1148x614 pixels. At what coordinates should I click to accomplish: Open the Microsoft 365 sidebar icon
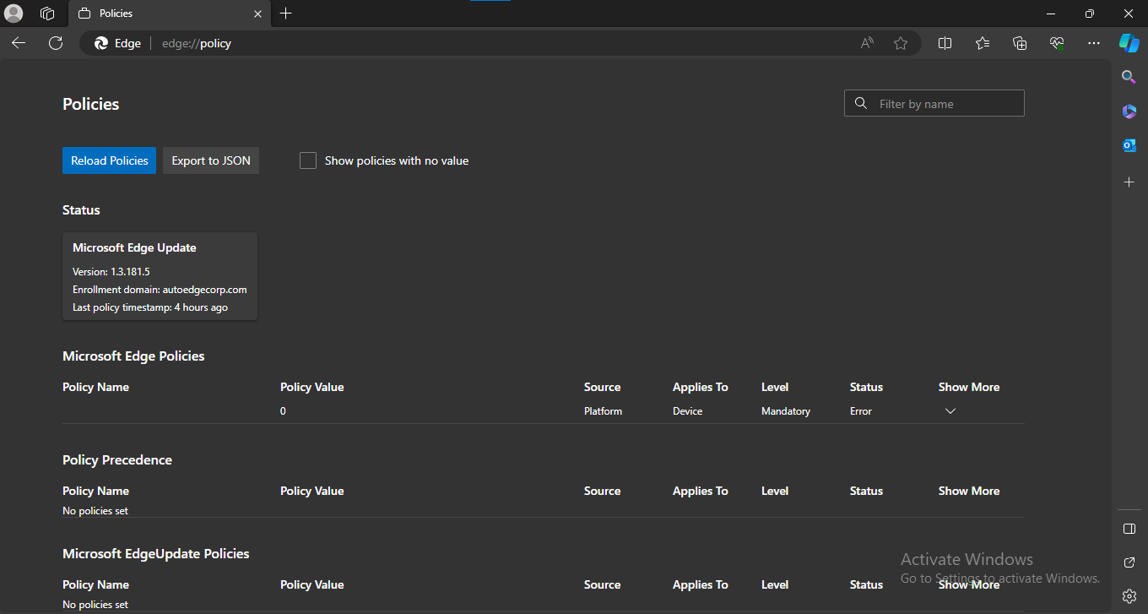click(x=1129, y=111)
